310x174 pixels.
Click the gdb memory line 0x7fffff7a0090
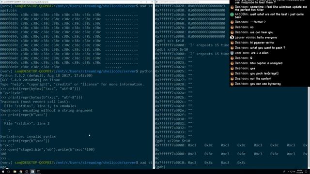[190, 37]
